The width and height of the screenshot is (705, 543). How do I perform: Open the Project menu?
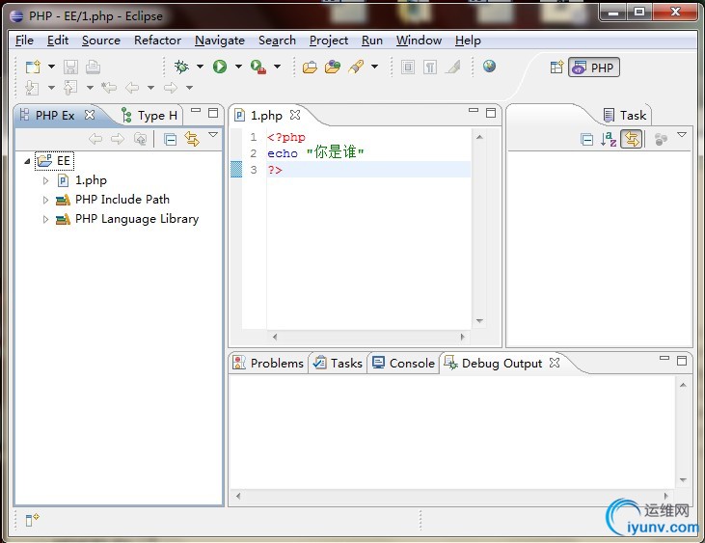(x=329, y=41)
